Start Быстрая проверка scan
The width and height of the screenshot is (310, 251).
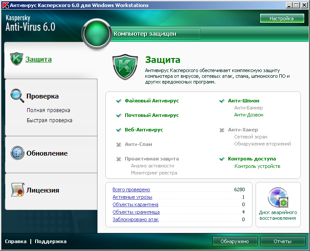(50, 120)
